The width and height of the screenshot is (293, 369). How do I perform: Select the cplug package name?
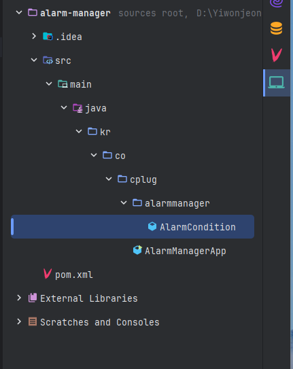(x=143, y=180)
